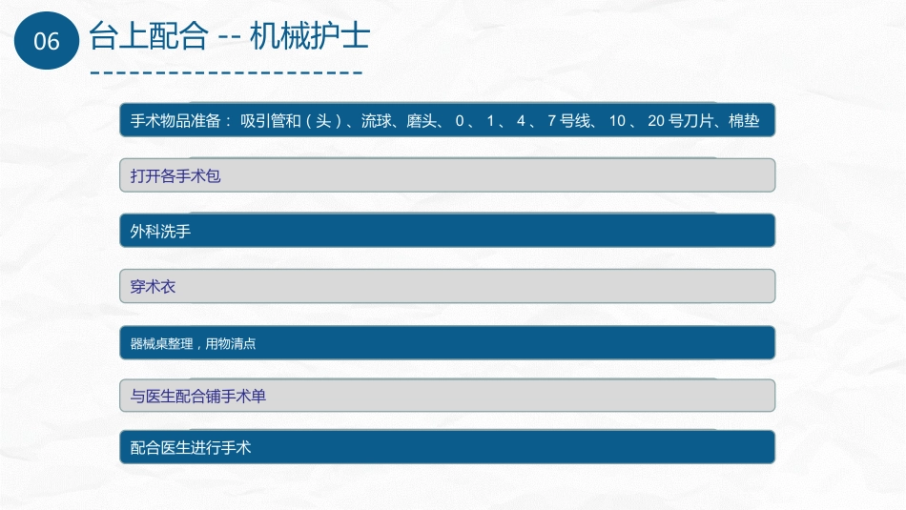This screenshot has height=510, width=906.
Task: Click the 06 slide number circle
Action: (46, 40)
